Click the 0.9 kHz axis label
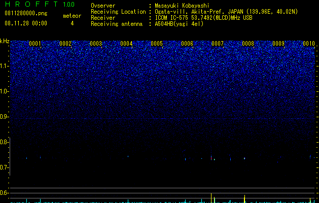 pos(5,117)
